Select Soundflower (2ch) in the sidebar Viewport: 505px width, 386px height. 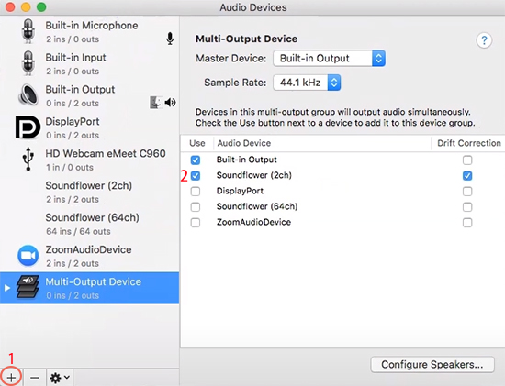tap(90, 192)
